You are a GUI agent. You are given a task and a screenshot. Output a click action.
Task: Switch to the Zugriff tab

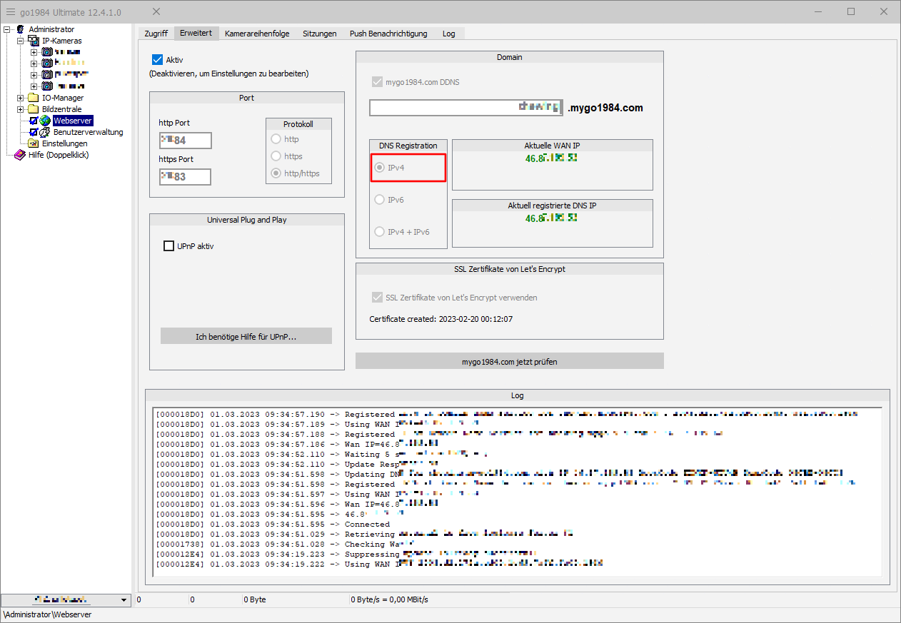156,34
